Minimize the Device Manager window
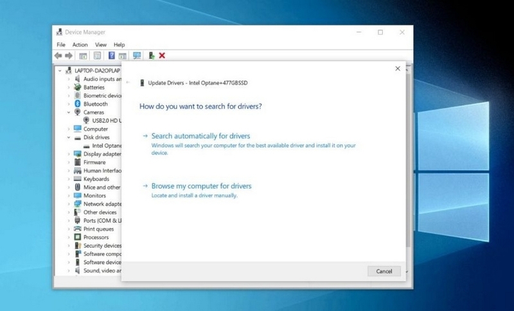The image size is (514, 311). [359, 32]
